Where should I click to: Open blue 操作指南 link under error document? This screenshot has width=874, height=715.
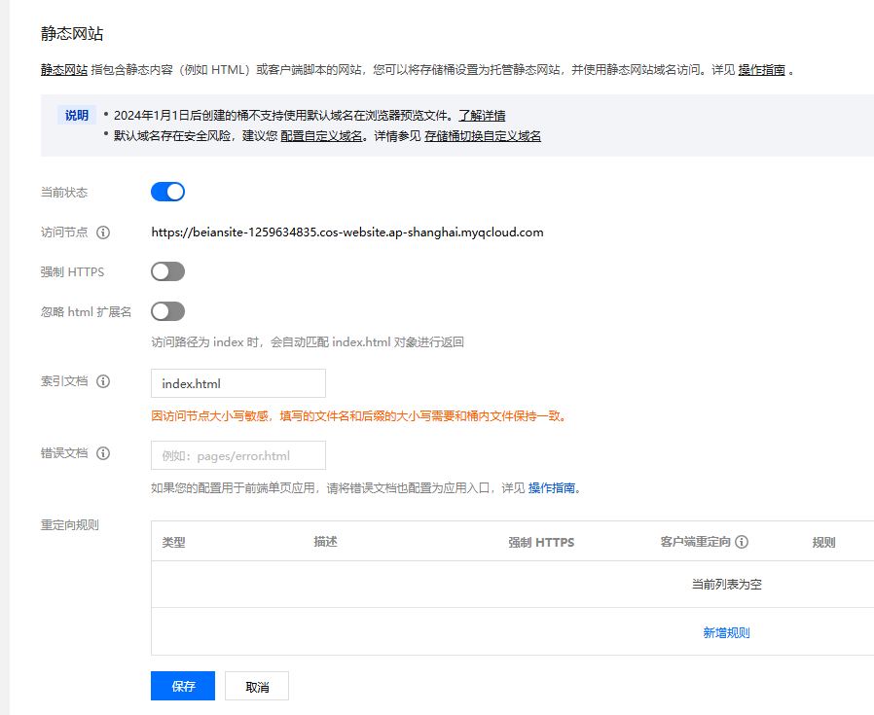(x=551, y=488)
